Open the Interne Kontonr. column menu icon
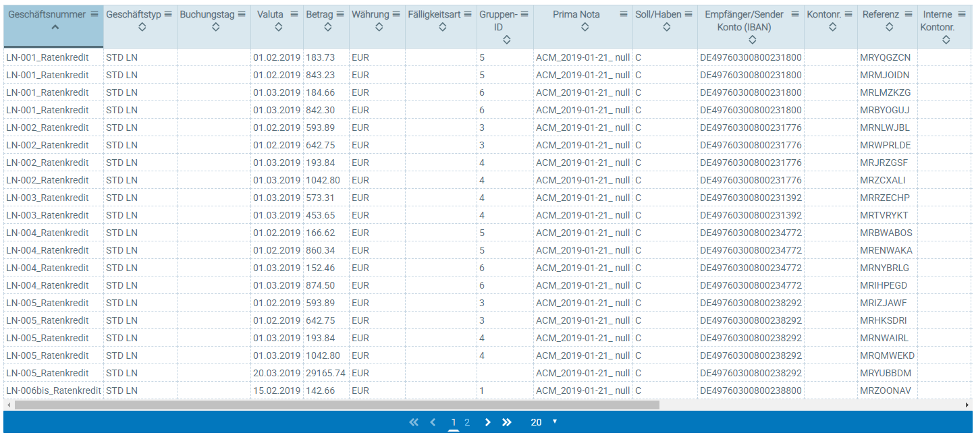 [x=962, y=14]
